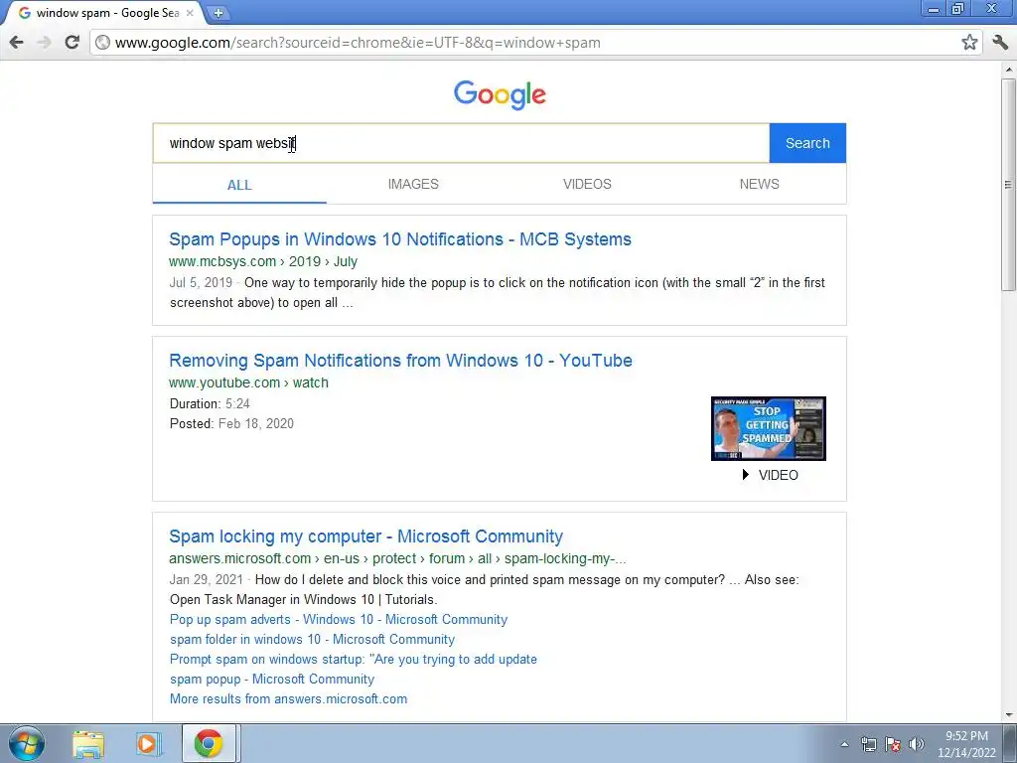Open the volume speaker tray icon
The width and height of the screenshot is (1017, 763).
917,744
